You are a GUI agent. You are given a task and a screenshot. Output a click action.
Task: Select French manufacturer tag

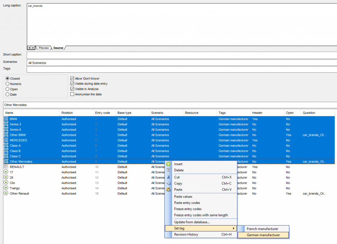pyautogui.click(x=263, y=229)
